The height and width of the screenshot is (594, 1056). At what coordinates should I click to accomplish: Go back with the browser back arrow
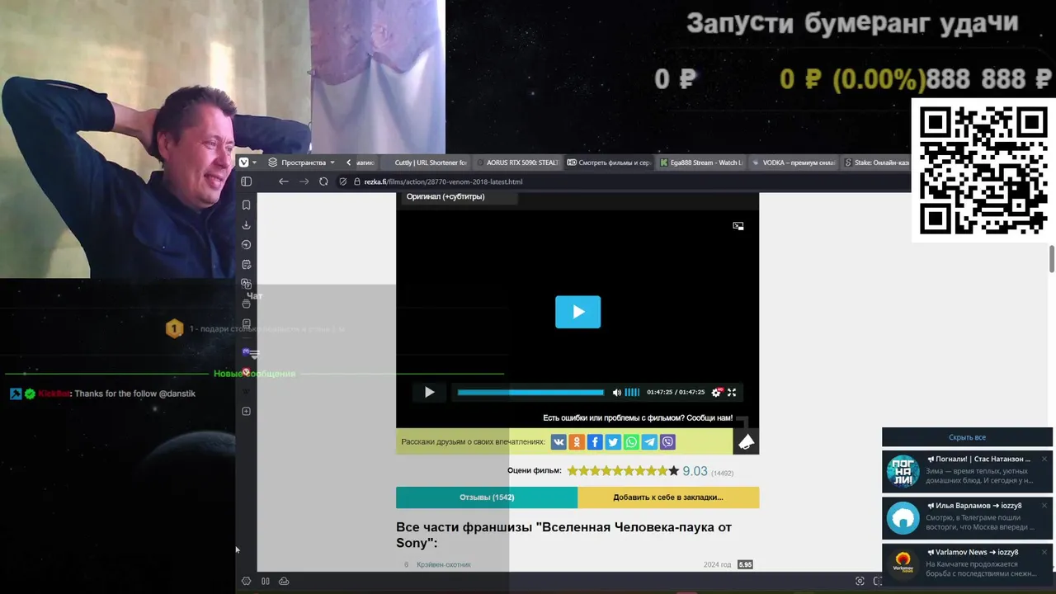(284, 181)
